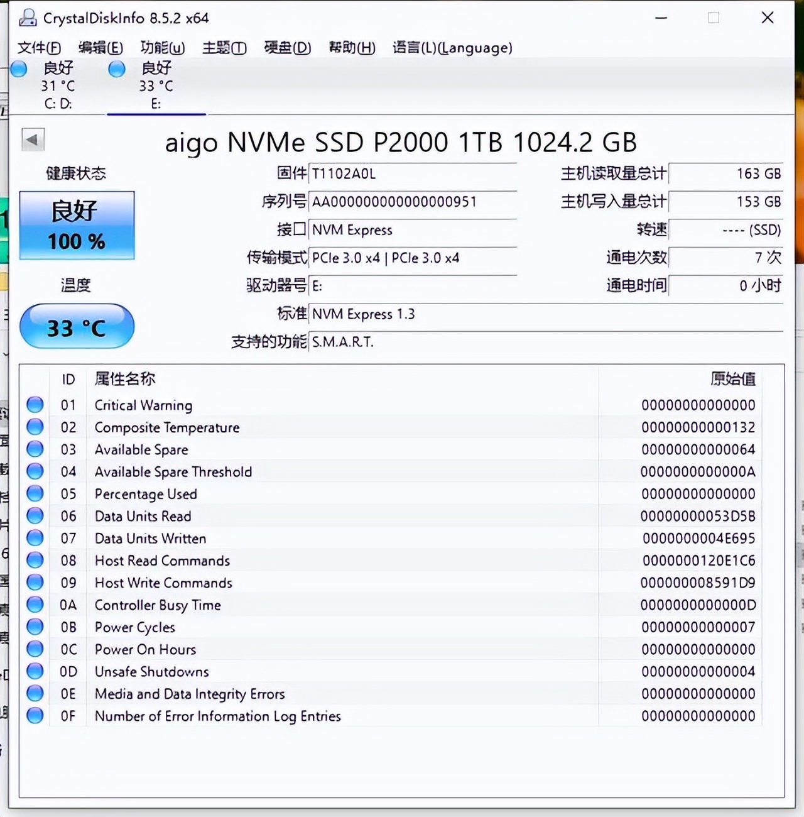Click the blue status icon for Critical Warning
Viewport: 804px width, 817px height.
pyautogui.click(x=35, y=405)
